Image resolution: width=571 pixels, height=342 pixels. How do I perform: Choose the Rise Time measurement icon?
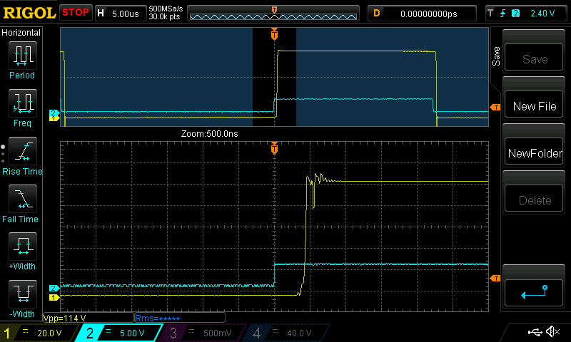point(21,152)
